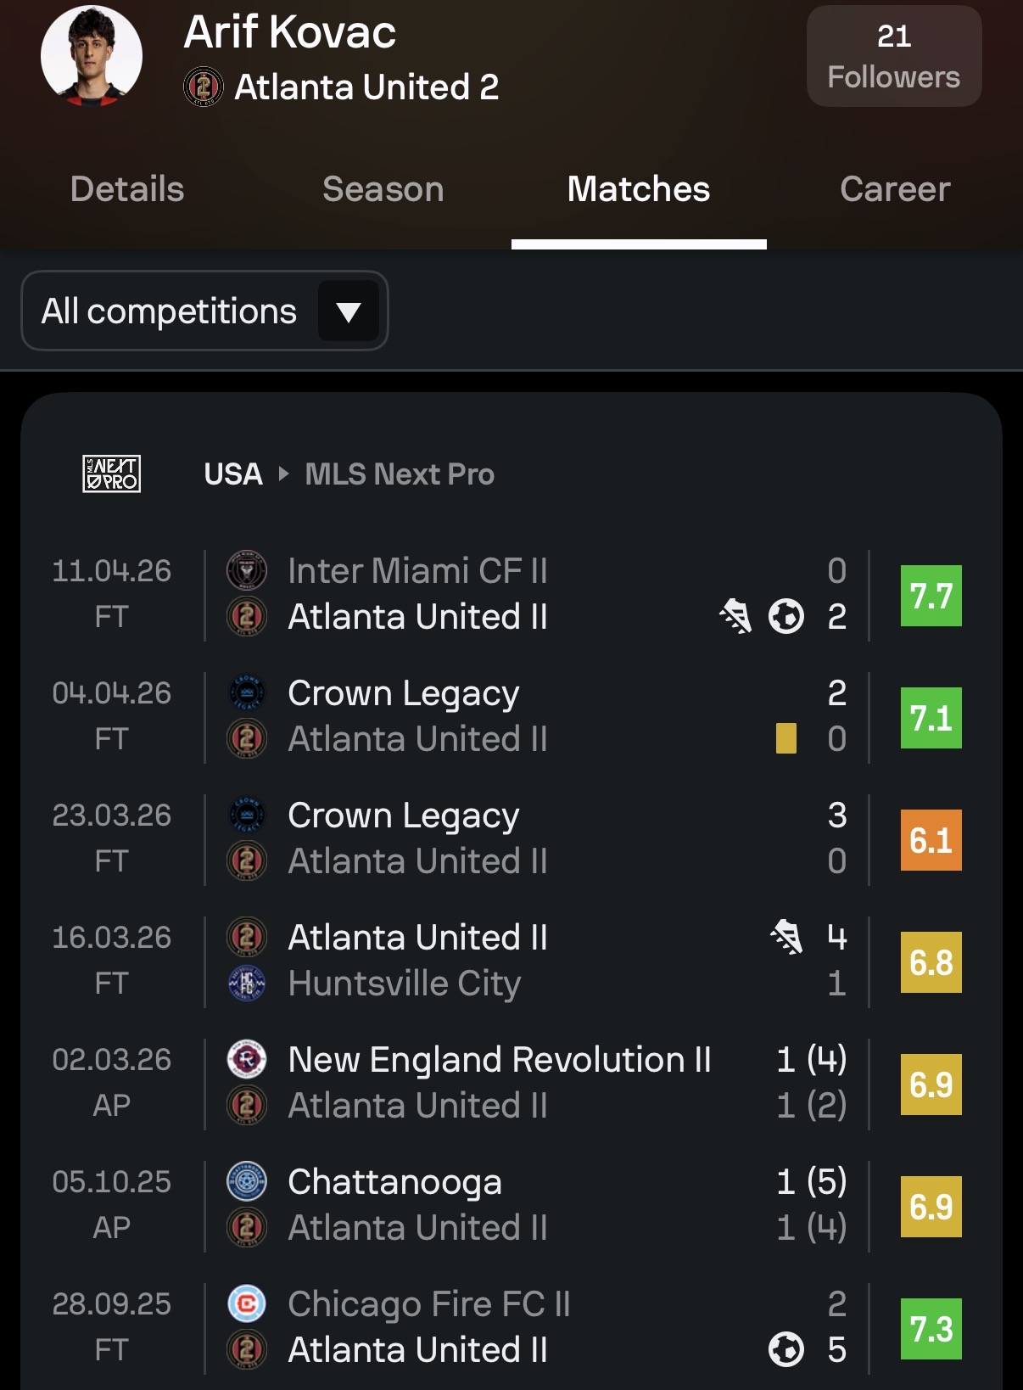Open the MLS Next Pro league link

[x=400, y=474]
